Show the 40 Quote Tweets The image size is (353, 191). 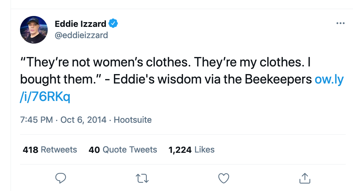click(123, 150)
